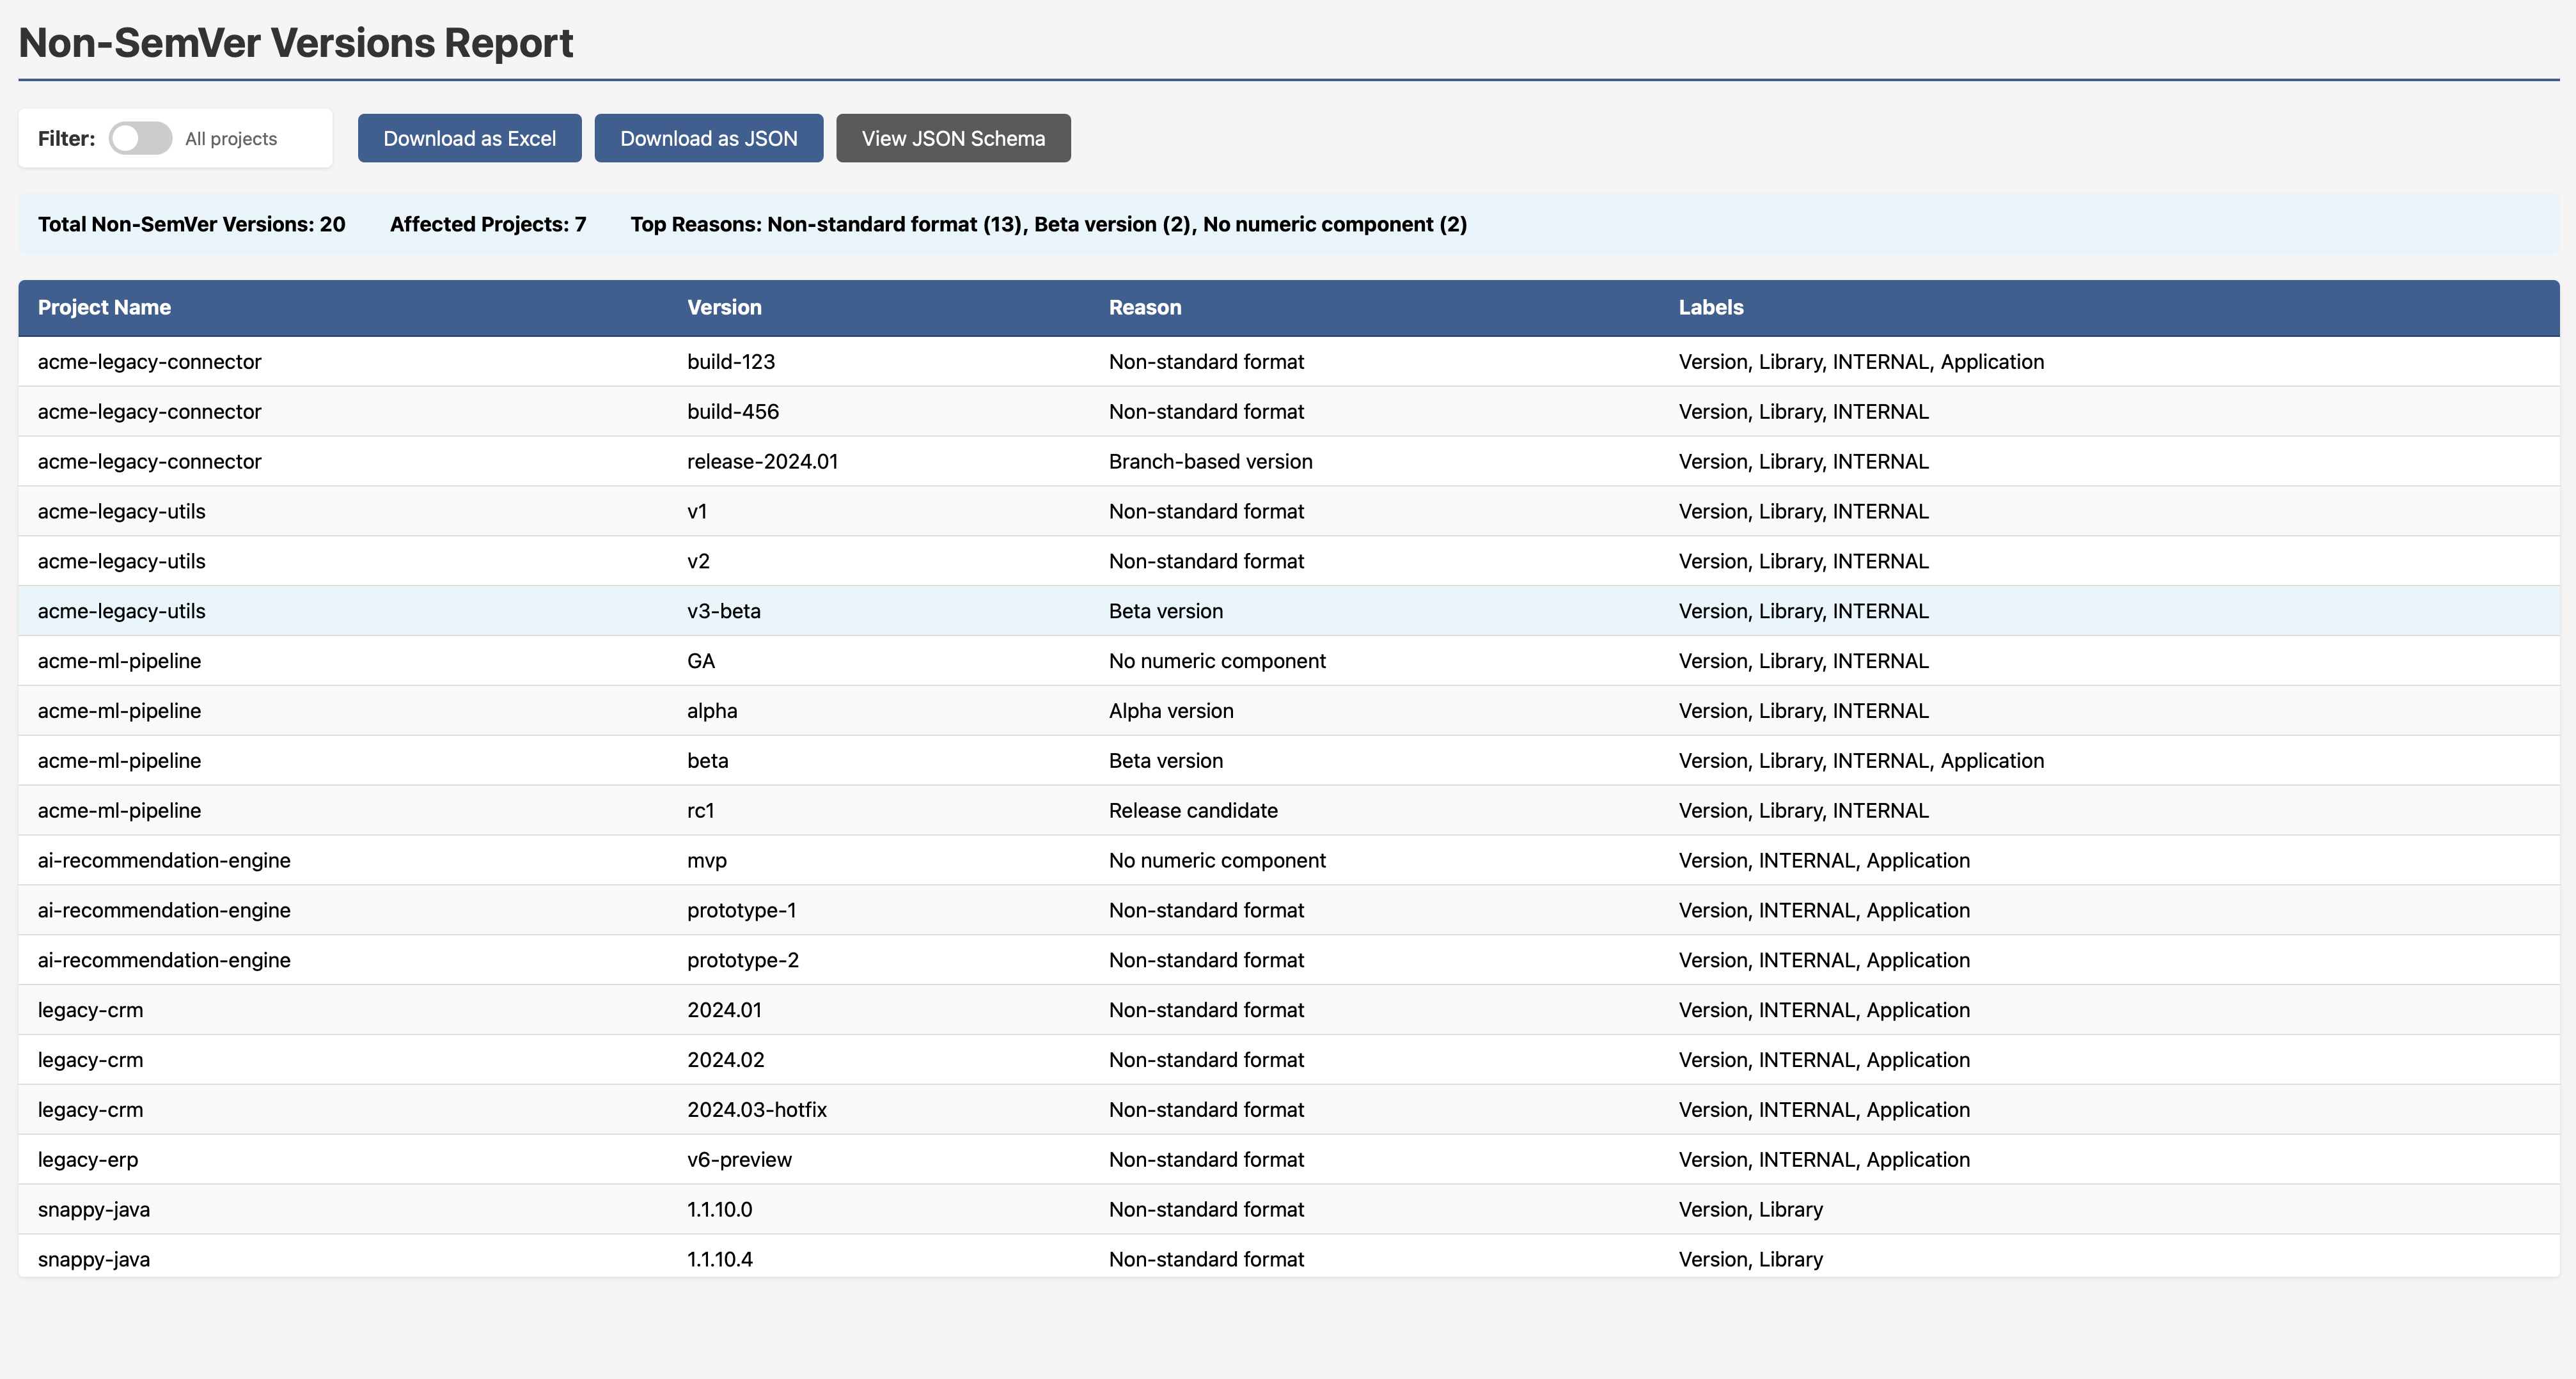Click Download as Excel
Image resolution: width=2576 pixels, height=1379 pixels.
[x=469, y=138]
